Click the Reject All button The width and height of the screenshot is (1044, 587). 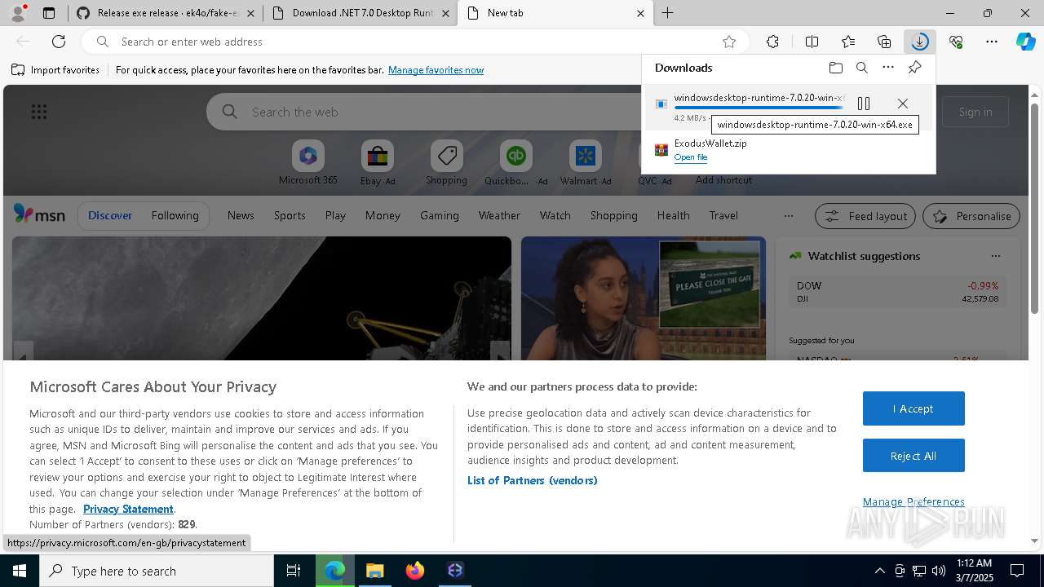(x=913, y=456)
